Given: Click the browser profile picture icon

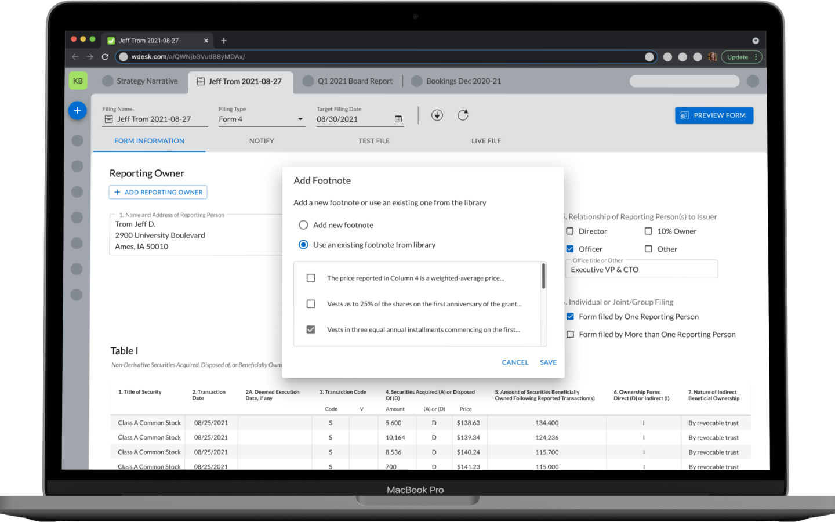Looking at the screenshot, I should [x=713, y=57].
